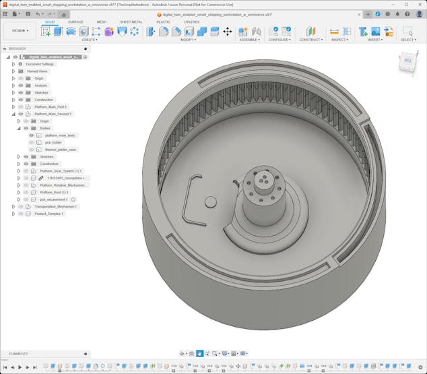Select the Press Pull tool
Screen dimensions: 427x374
(150, 32)
